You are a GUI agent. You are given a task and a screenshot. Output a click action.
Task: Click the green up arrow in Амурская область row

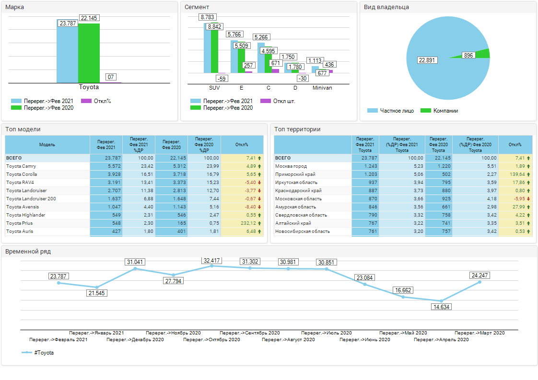[528, 207]
